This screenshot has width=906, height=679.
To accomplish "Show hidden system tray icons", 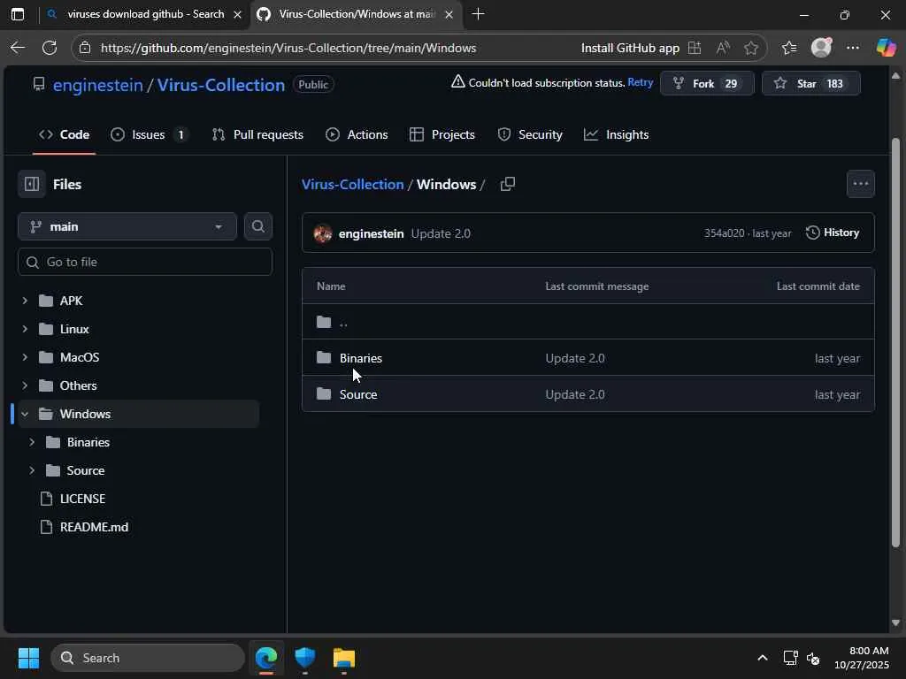I will pos(763,658).
